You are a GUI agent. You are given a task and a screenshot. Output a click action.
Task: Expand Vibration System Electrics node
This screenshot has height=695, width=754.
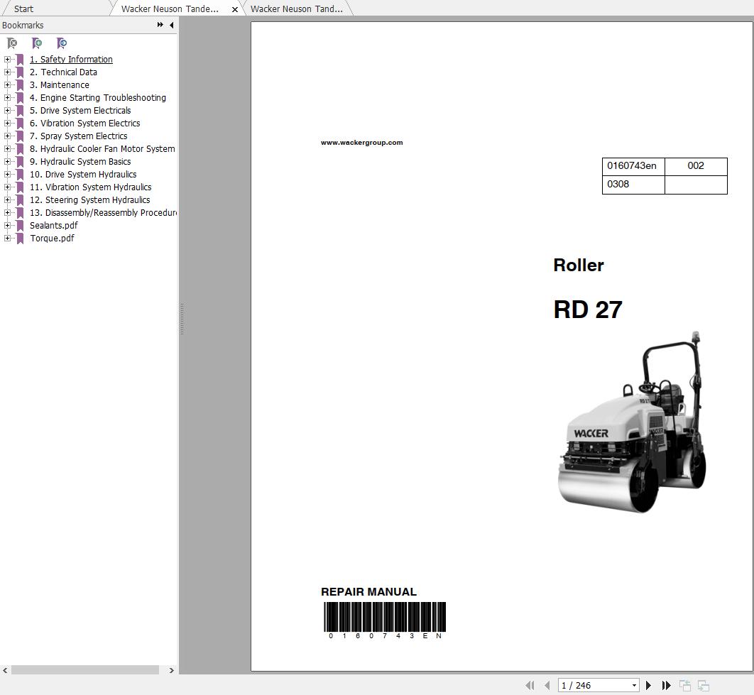[7, 123]
